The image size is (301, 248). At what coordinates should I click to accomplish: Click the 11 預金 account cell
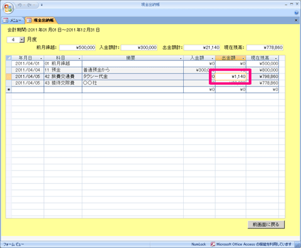(63, 70)
